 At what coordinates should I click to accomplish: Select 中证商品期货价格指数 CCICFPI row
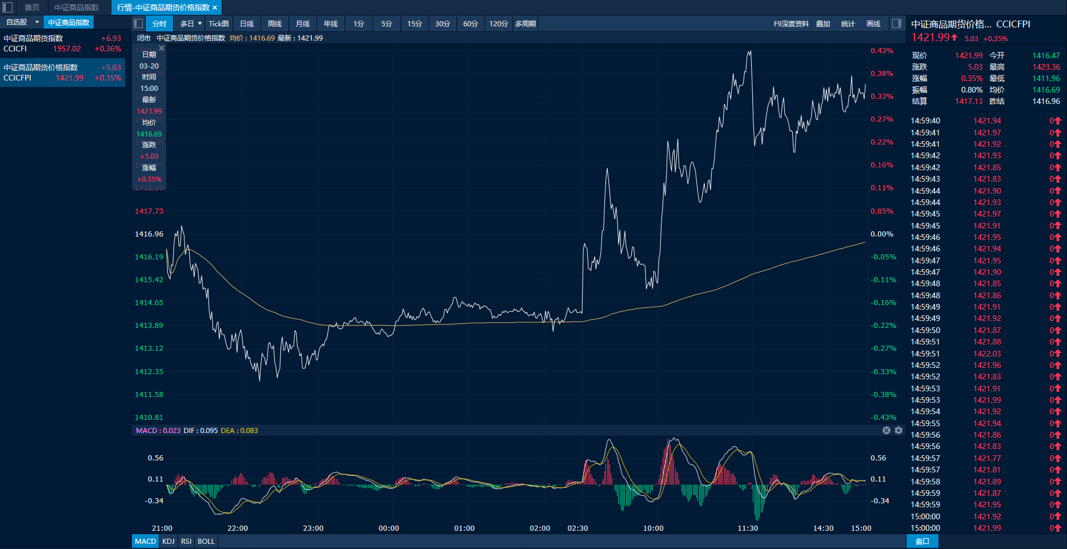pyautogui.click(x=62, y=73)
